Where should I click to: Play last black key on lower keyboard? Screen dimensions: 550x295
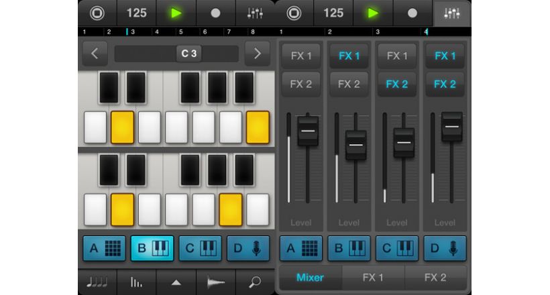(x=244, y=170)
